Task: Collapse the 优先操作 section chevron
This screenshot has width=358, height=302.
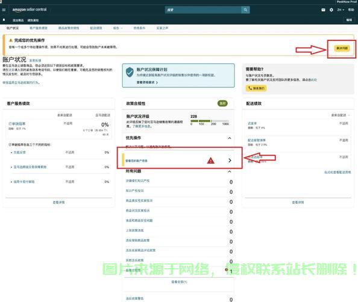Action: tap(230, 138)
